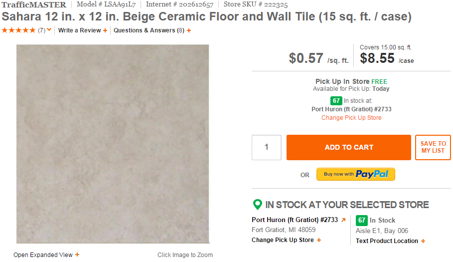Click the five-star rating icons

click(19, 30)
